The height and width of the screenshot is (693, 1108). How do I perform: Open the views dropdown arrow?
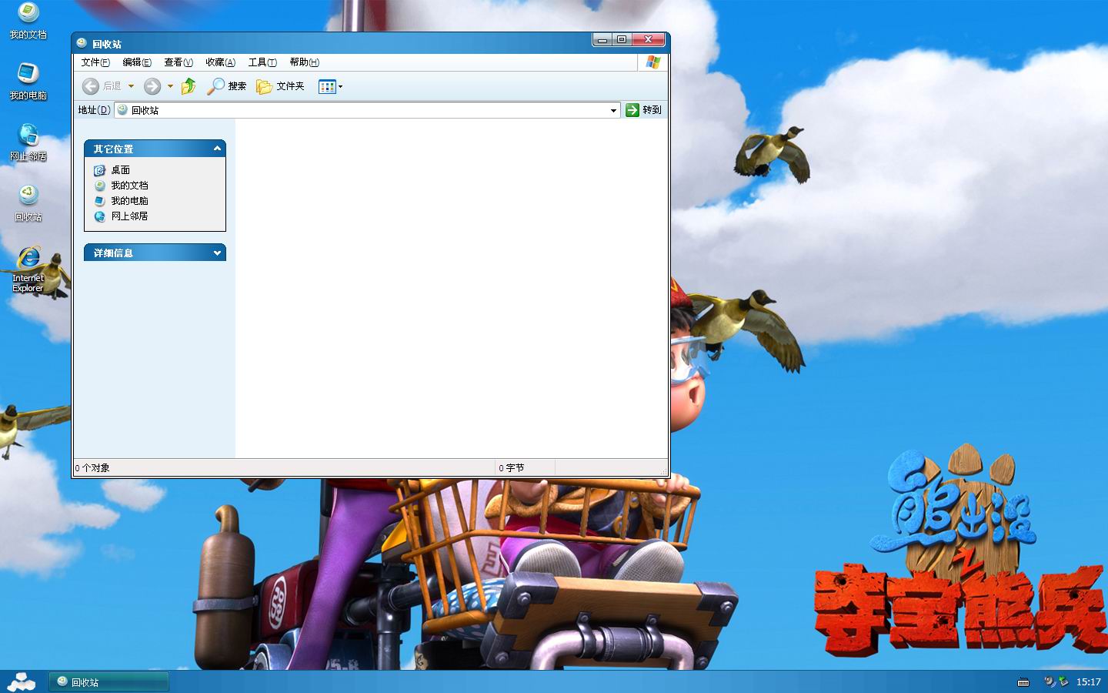click(340, 86)
